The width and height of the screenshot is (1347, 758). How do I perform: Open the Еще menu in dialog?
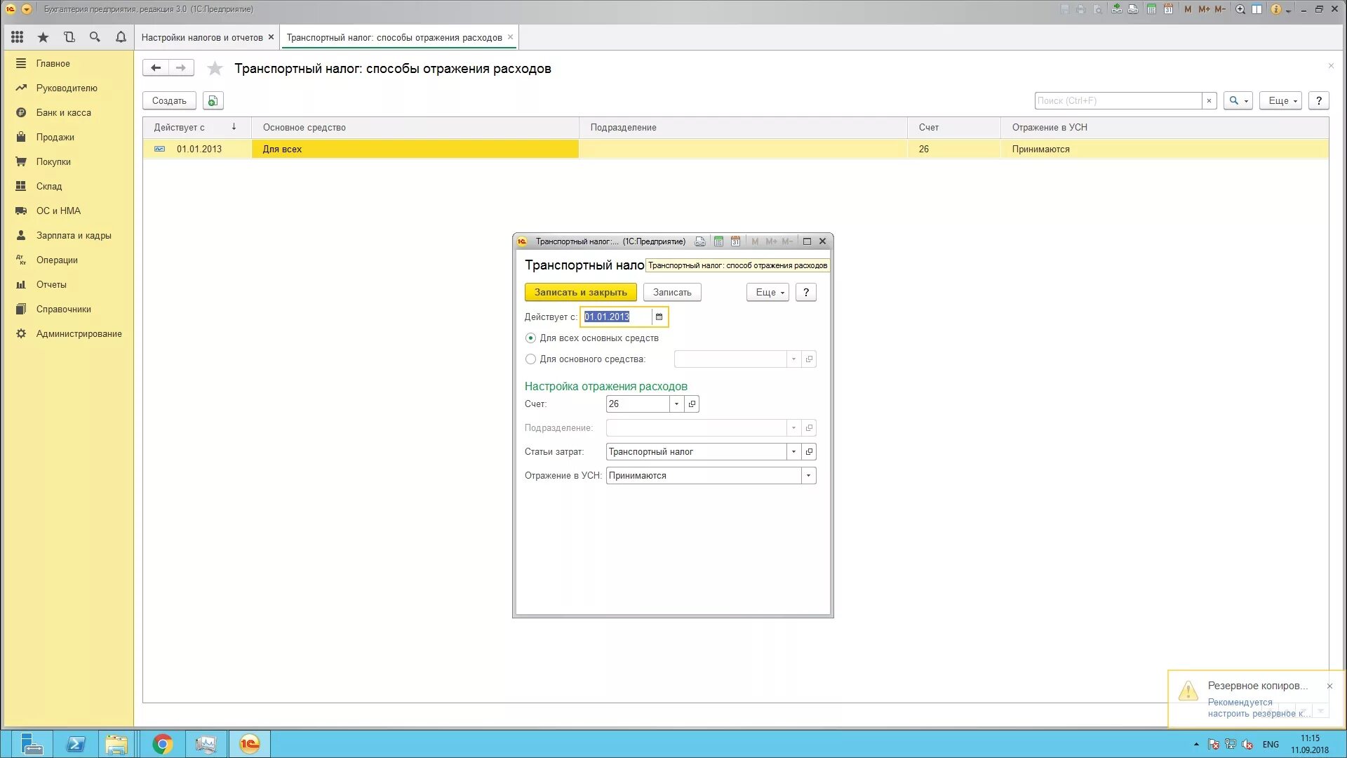pyautogui.click(x=768, y=293)
